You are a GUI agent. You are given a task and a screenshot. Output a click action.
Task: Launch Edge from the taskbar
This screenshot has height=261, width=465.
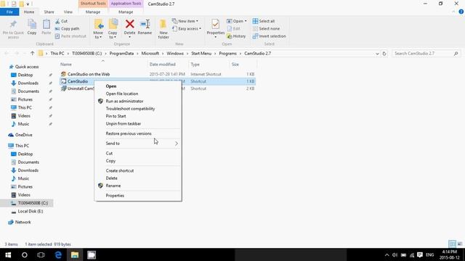click(58, 254)
